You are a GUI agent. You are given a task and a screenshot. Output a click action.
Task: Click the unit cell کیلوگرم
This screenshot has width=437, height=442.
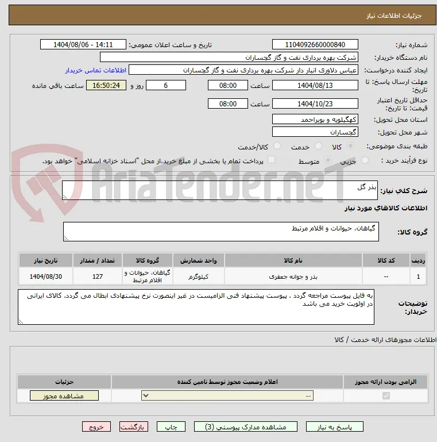coord(199,276)
